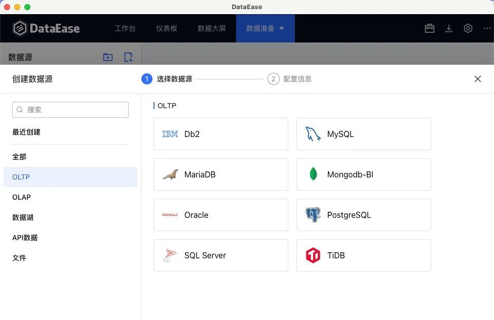Click the 配置信息 step label
The height and width of the screenshot is (320, 494).
[297, 79]
